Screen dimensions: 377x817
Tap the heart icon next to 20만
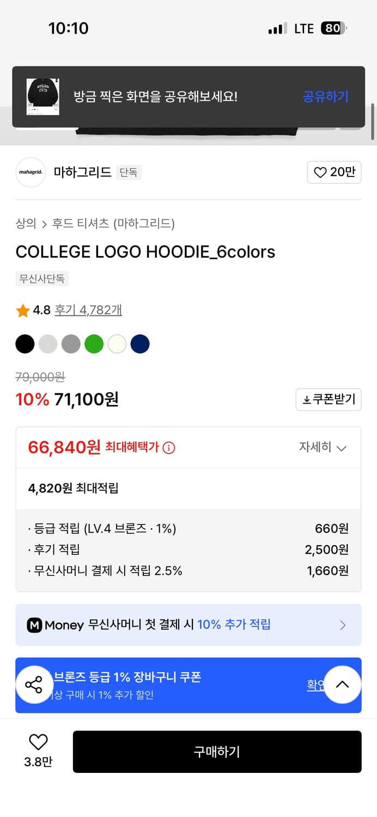click(321, 172)
